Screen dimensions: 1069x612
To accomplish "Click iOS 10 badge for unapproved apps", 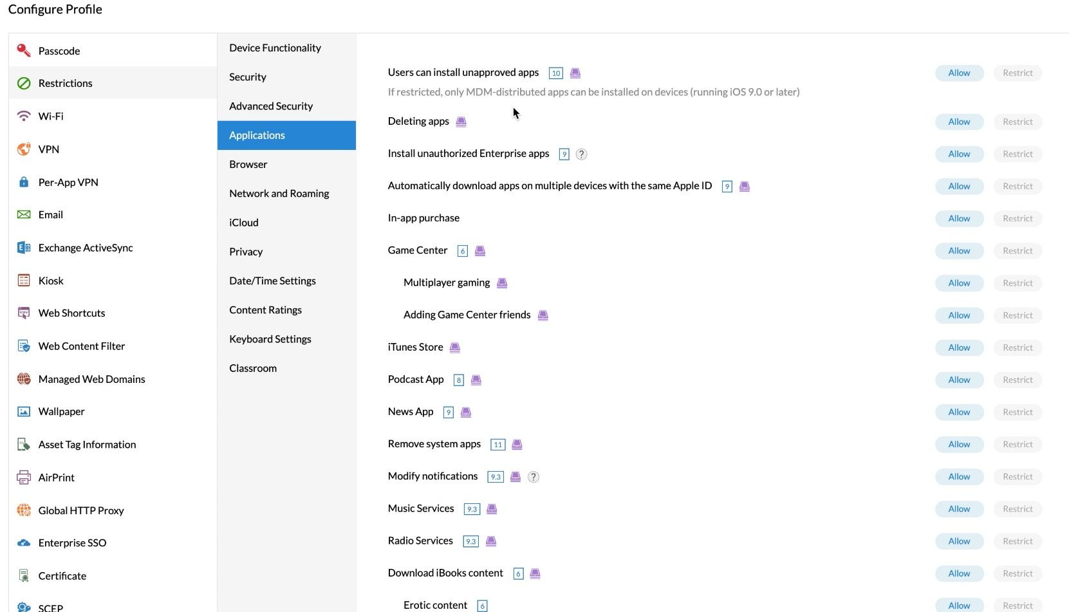I will [556, 73].
